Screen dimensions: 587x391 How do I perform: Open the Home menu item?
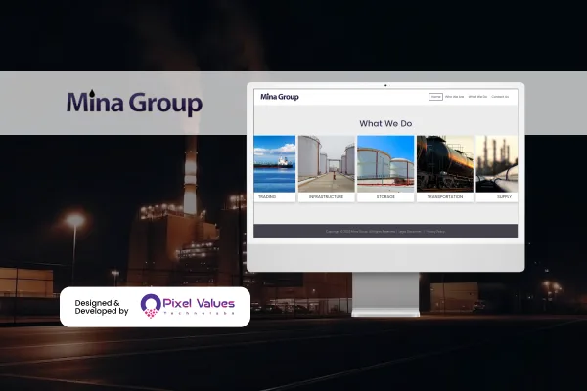click(435, 97)
